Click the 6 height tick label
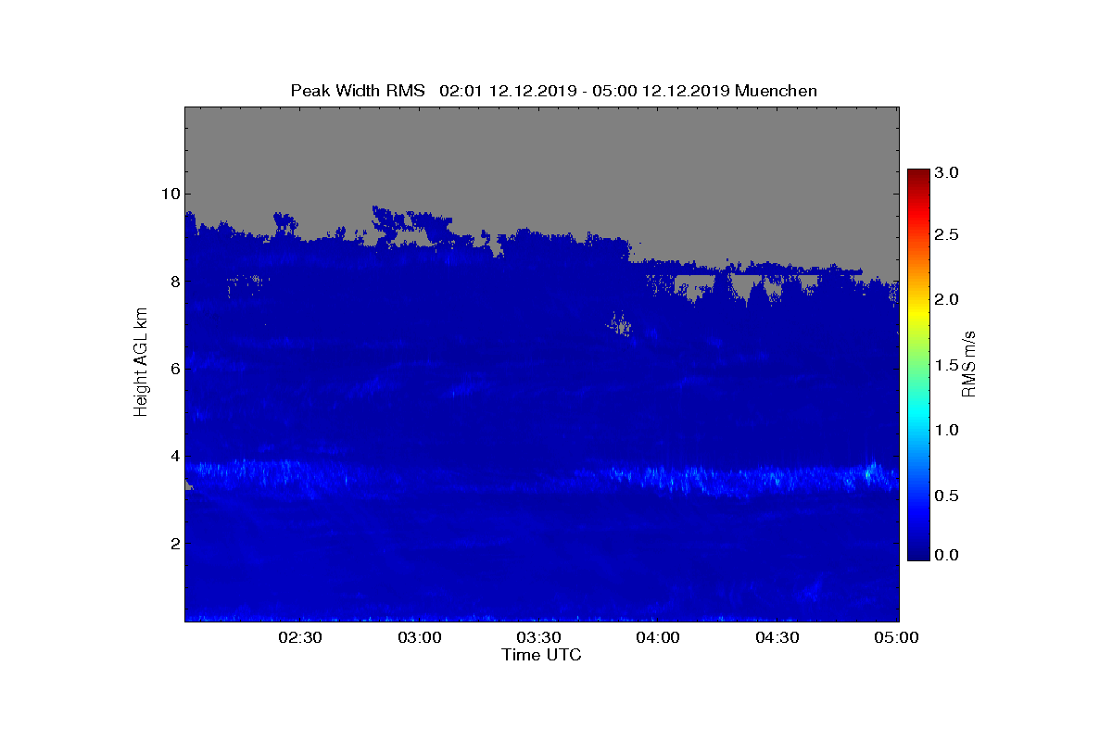Image resolution: width=1112 pixels, height=741 pixels. coord(173,369)
